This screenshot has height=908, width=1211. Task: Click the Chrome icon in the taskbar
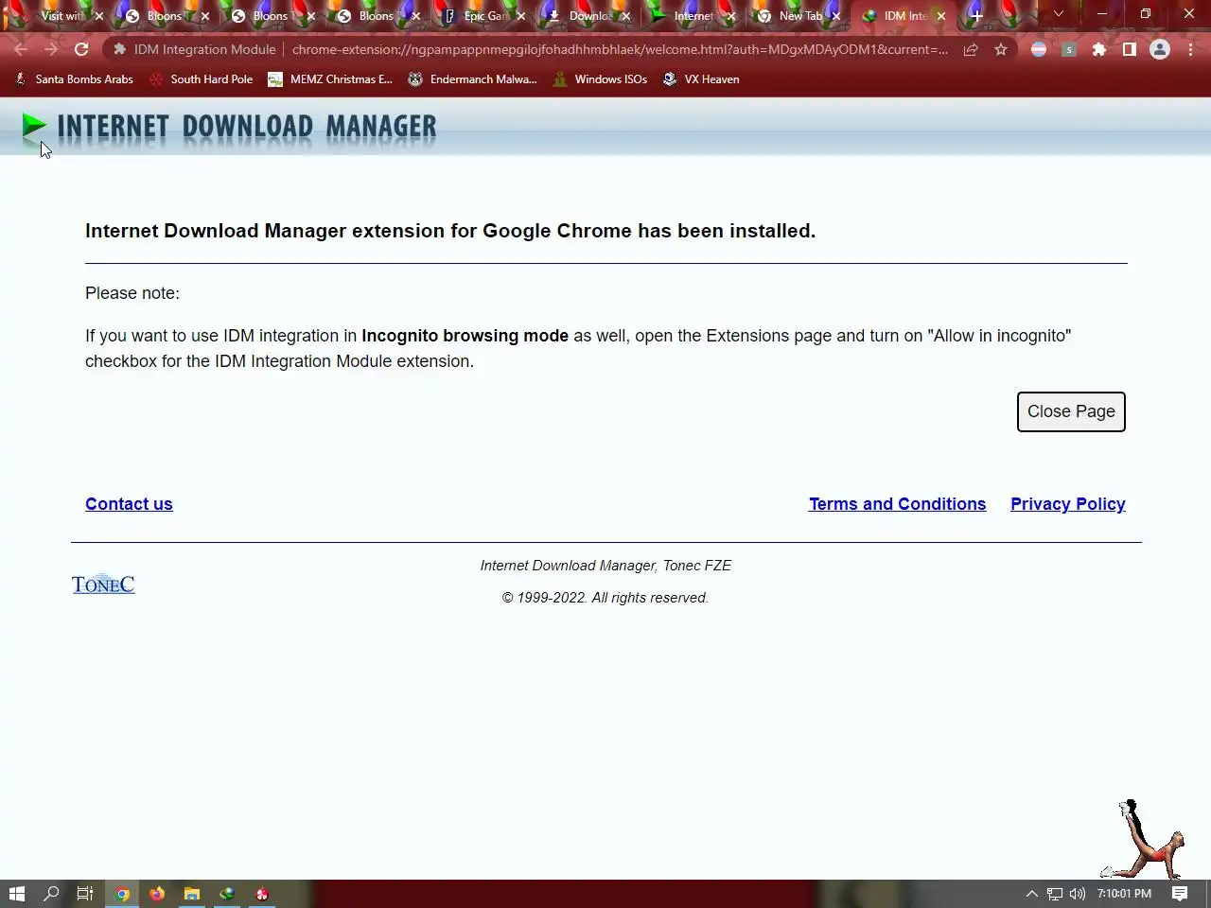point(122,893)
